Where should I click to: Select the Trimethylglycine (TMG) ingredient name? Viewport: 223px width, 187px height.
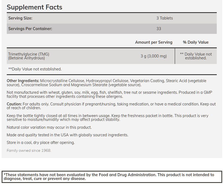pyautogui.click(x=29, y=54)
